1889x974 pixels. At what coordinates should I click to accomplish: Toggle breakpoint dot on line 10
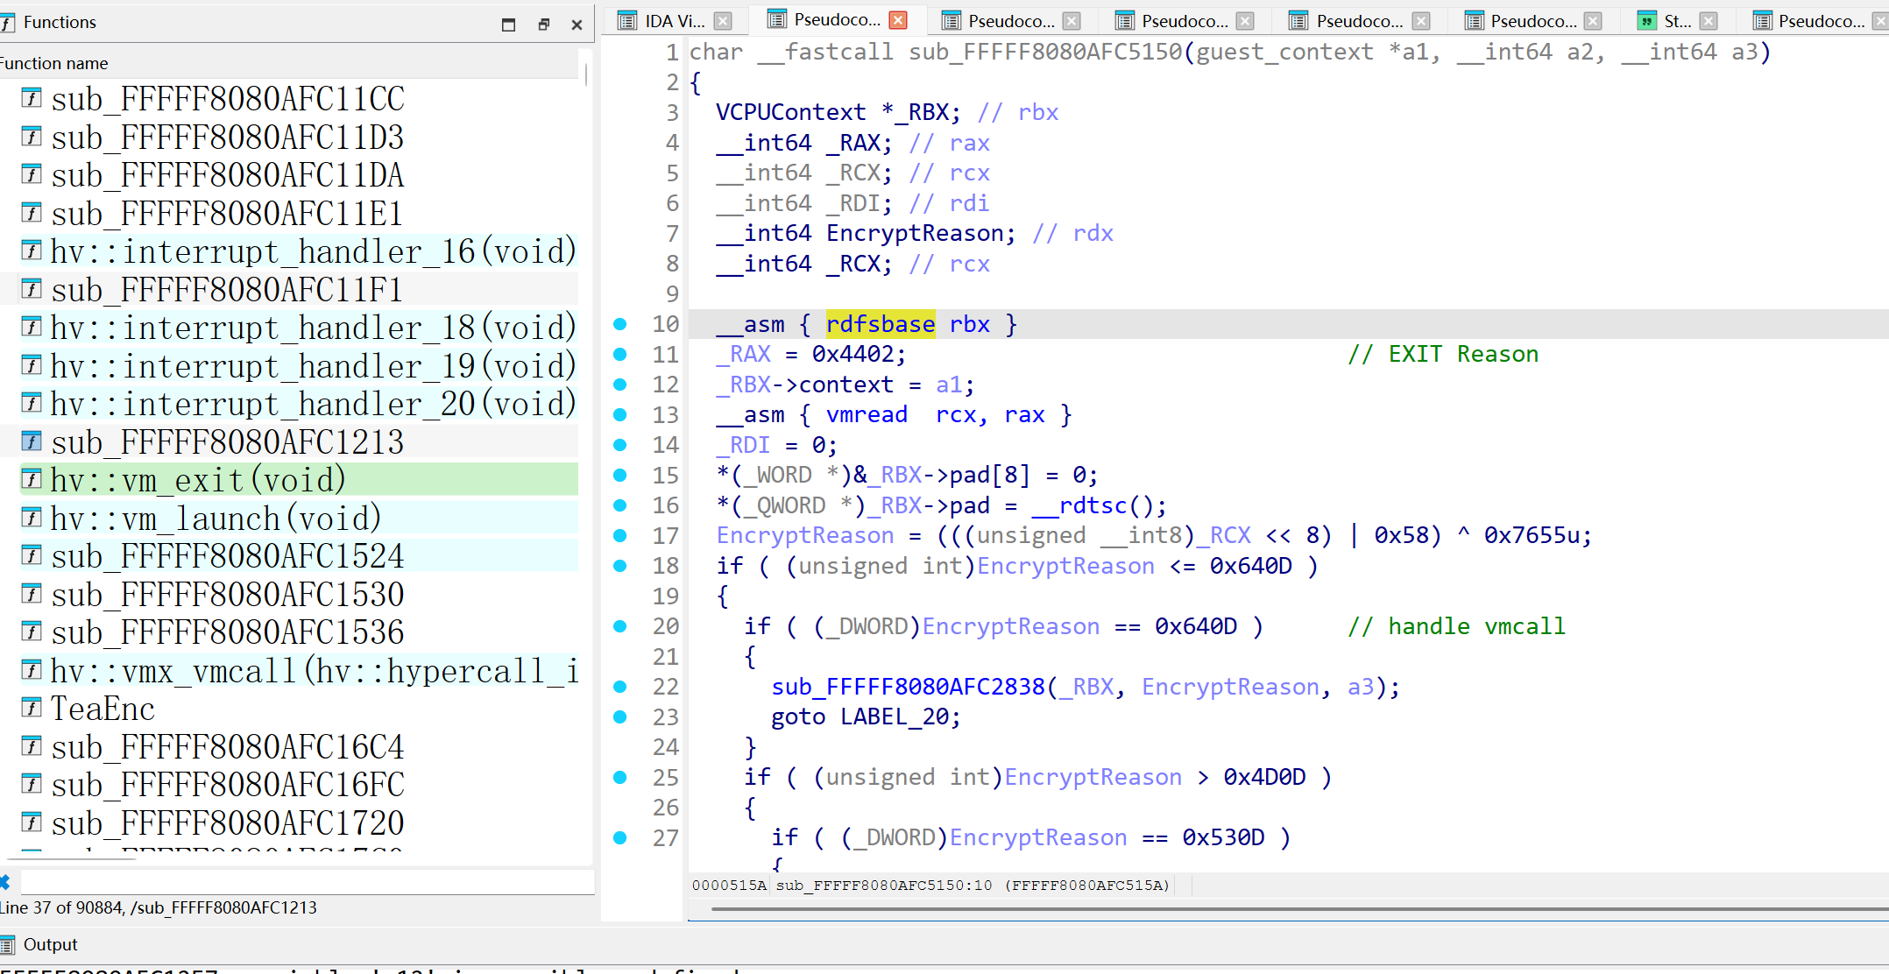coord(620,324)
